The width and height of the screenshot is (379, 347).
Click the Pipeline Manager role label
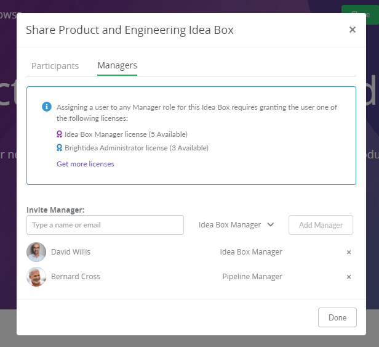[252, 277]
